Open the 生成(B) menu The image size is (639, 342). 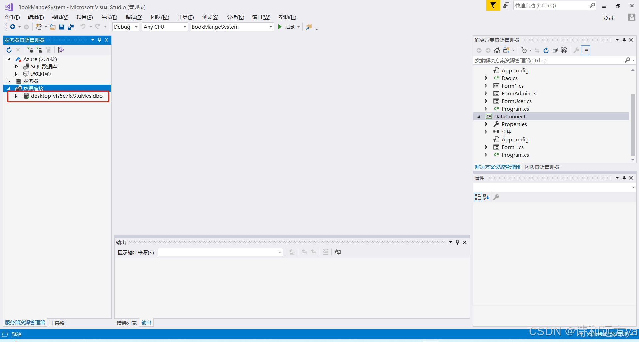point(109,17)
